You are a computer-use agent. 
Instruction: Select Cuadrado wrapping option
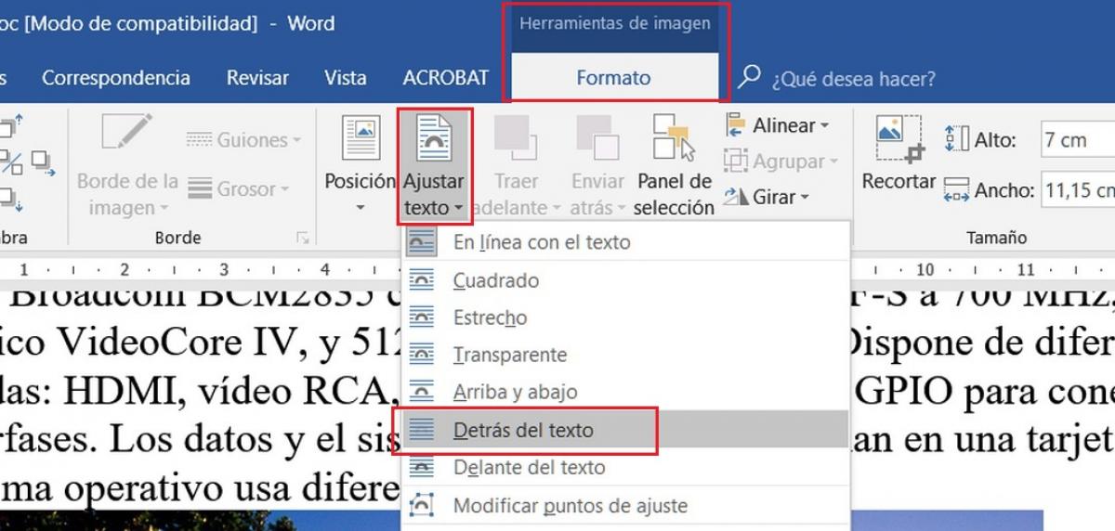627,280
